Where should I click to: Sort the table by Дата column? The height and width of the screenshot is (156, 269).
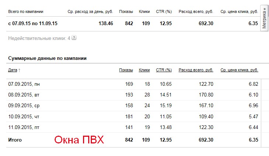point(13,70)
